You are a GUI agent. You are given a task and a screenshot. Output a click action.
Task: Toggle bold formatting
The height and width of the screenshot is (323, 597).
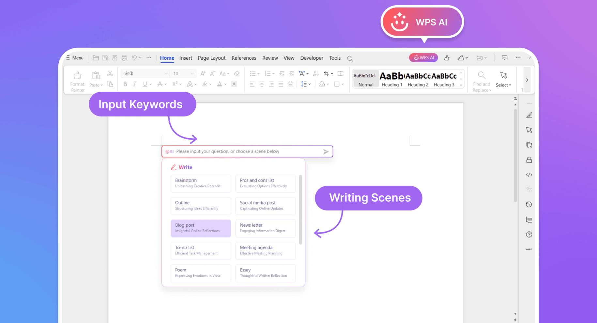pos(125,84)
